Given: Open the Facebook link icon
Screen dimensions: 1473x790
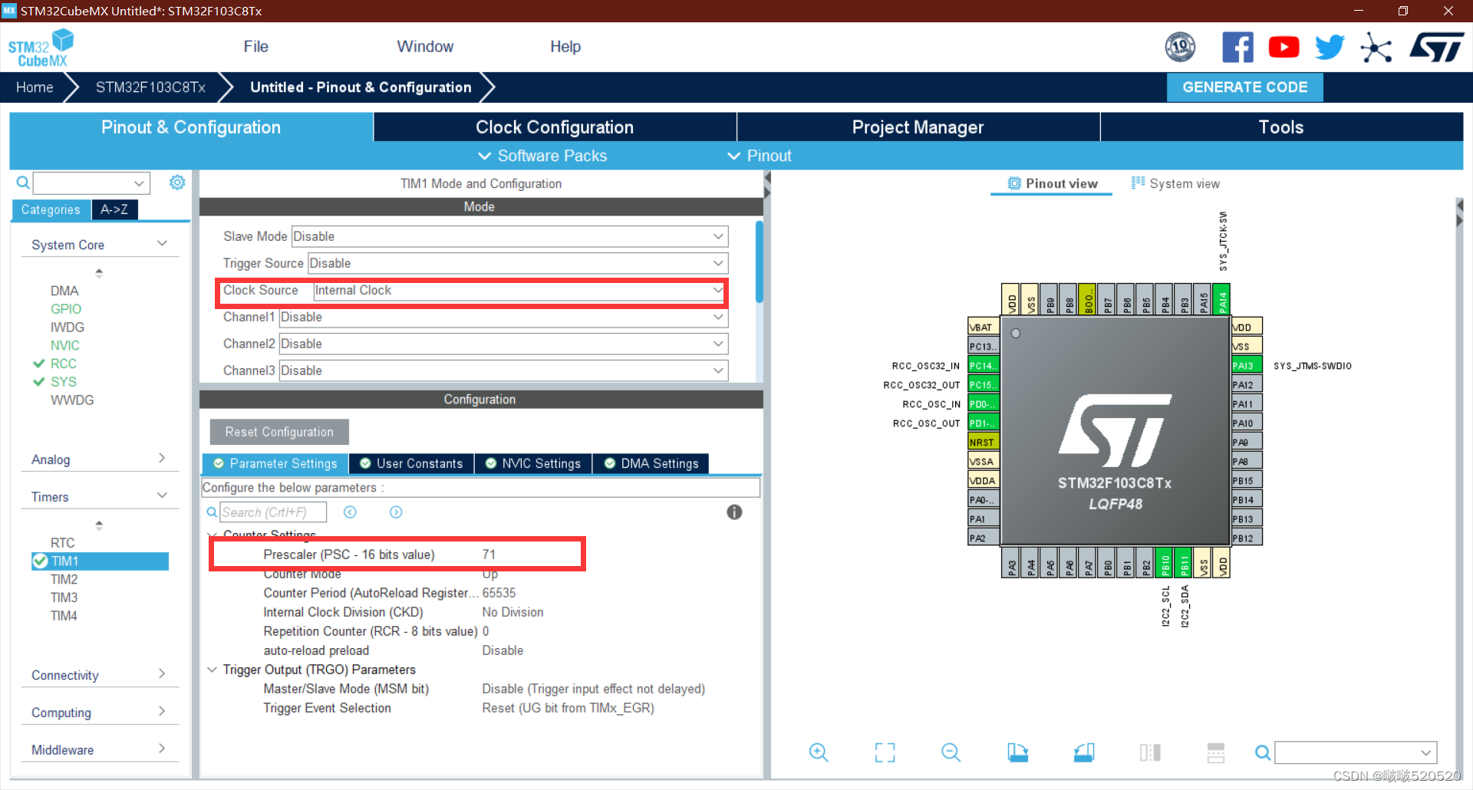Looking at the screenshot, I should pyautogui.click(x=1237, y=48).
